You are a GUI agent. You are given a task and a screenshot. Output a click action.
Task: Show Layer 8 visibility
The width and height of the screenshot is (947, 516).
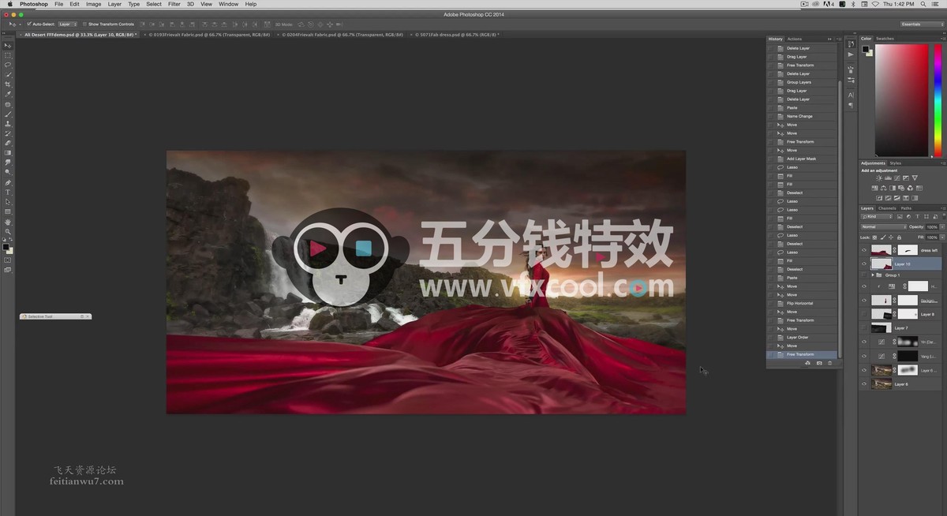[x=864, y=314]
